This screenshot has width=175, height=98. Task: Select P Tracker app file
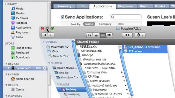click(x=145, y=51)
